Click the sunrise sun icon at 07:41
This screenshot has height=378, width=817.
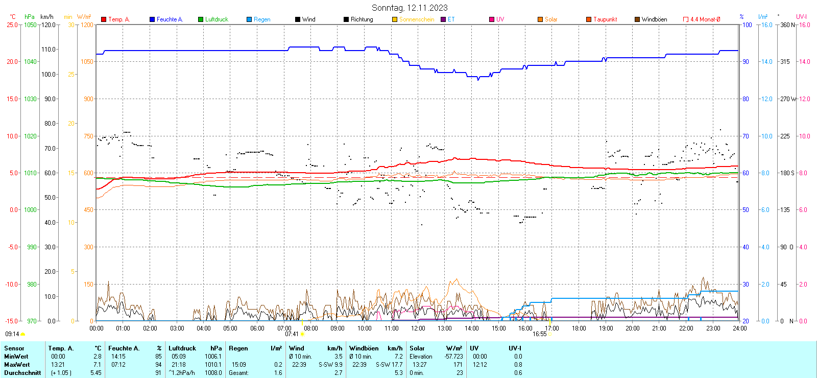tap(302, 334)
